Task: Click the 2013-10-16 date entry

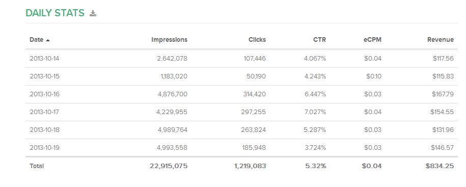Action: (x=45, y=94)
